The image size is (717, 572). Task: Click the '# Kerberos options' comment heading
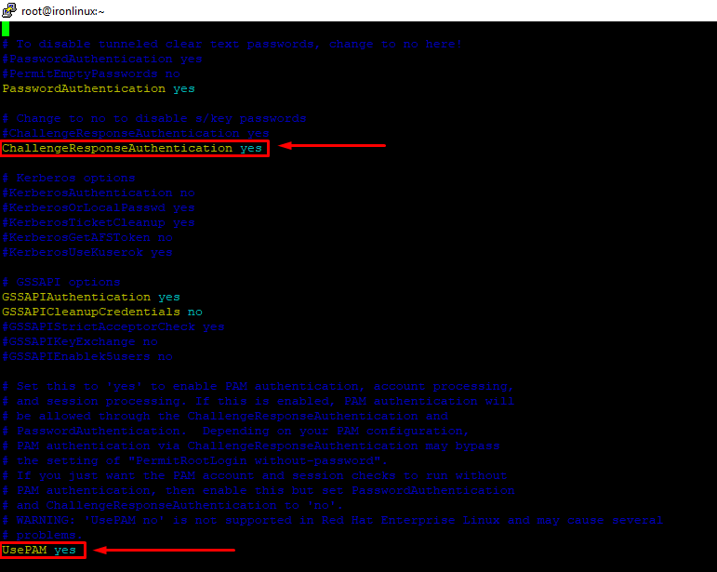pyautogui.click(x=69, y=178)
